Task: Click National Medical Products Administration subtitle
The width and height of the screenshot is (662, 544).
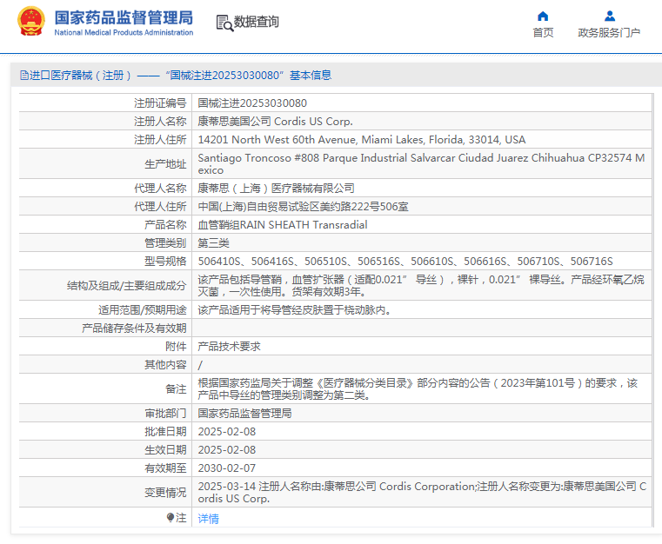Action: point(124,33)
